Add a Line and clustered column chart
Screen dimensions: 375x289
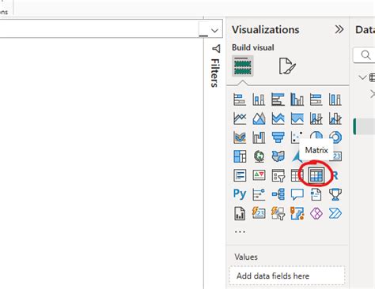[x=335, y=118]
